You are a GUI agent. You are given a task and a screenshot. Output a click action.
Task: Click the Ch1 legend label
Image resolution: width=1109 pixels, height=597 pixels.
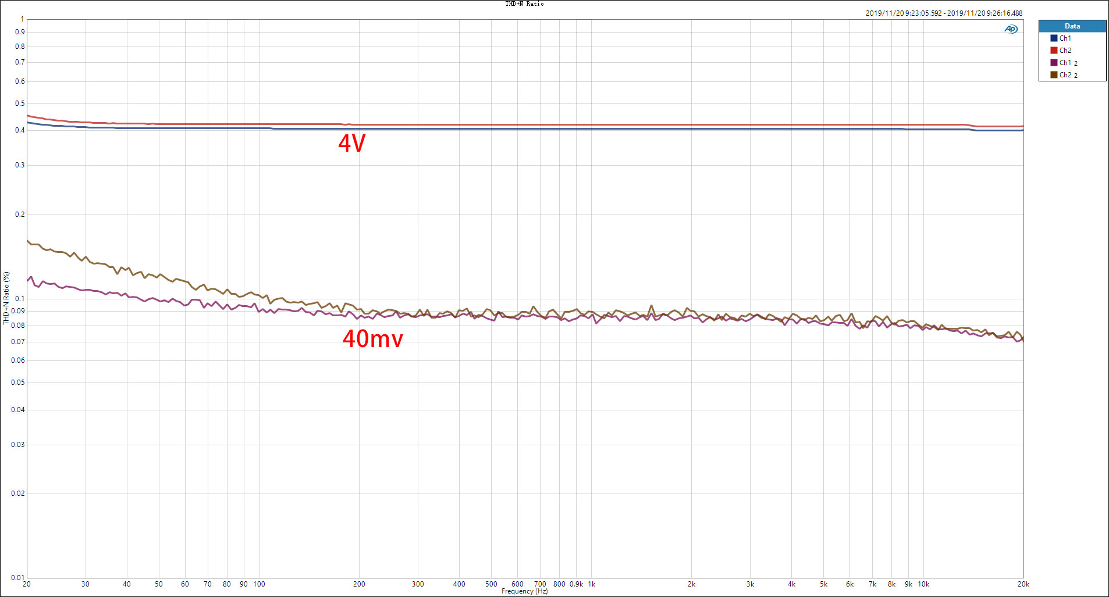[x=1065, y=38]
